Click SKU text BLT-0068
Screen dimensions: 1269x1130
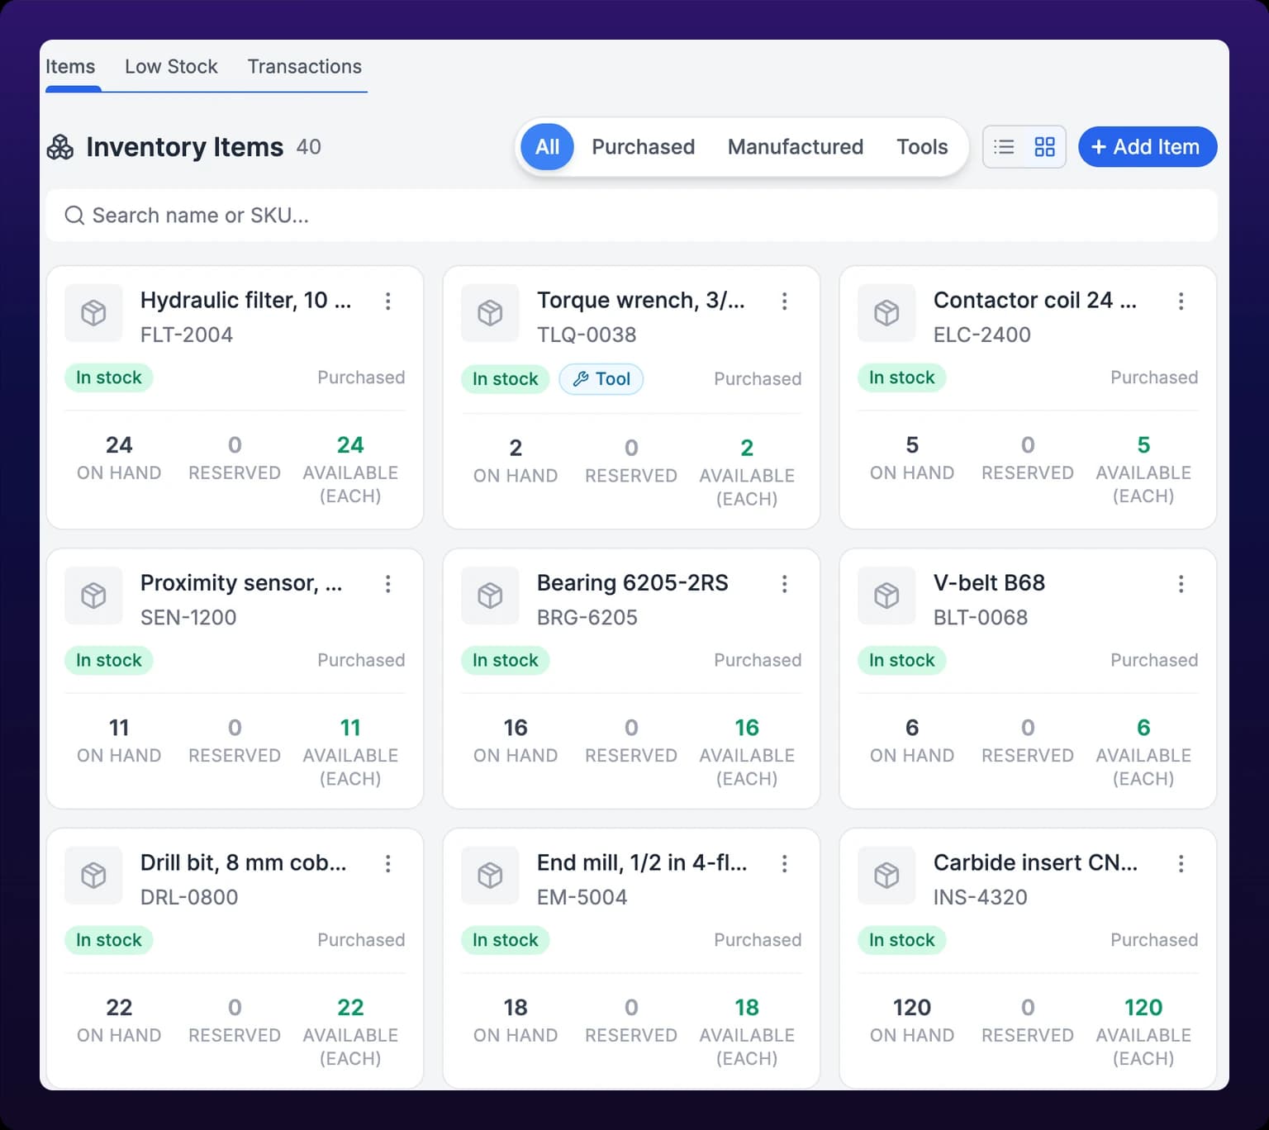pyautogui.click(x=981, y=618)
